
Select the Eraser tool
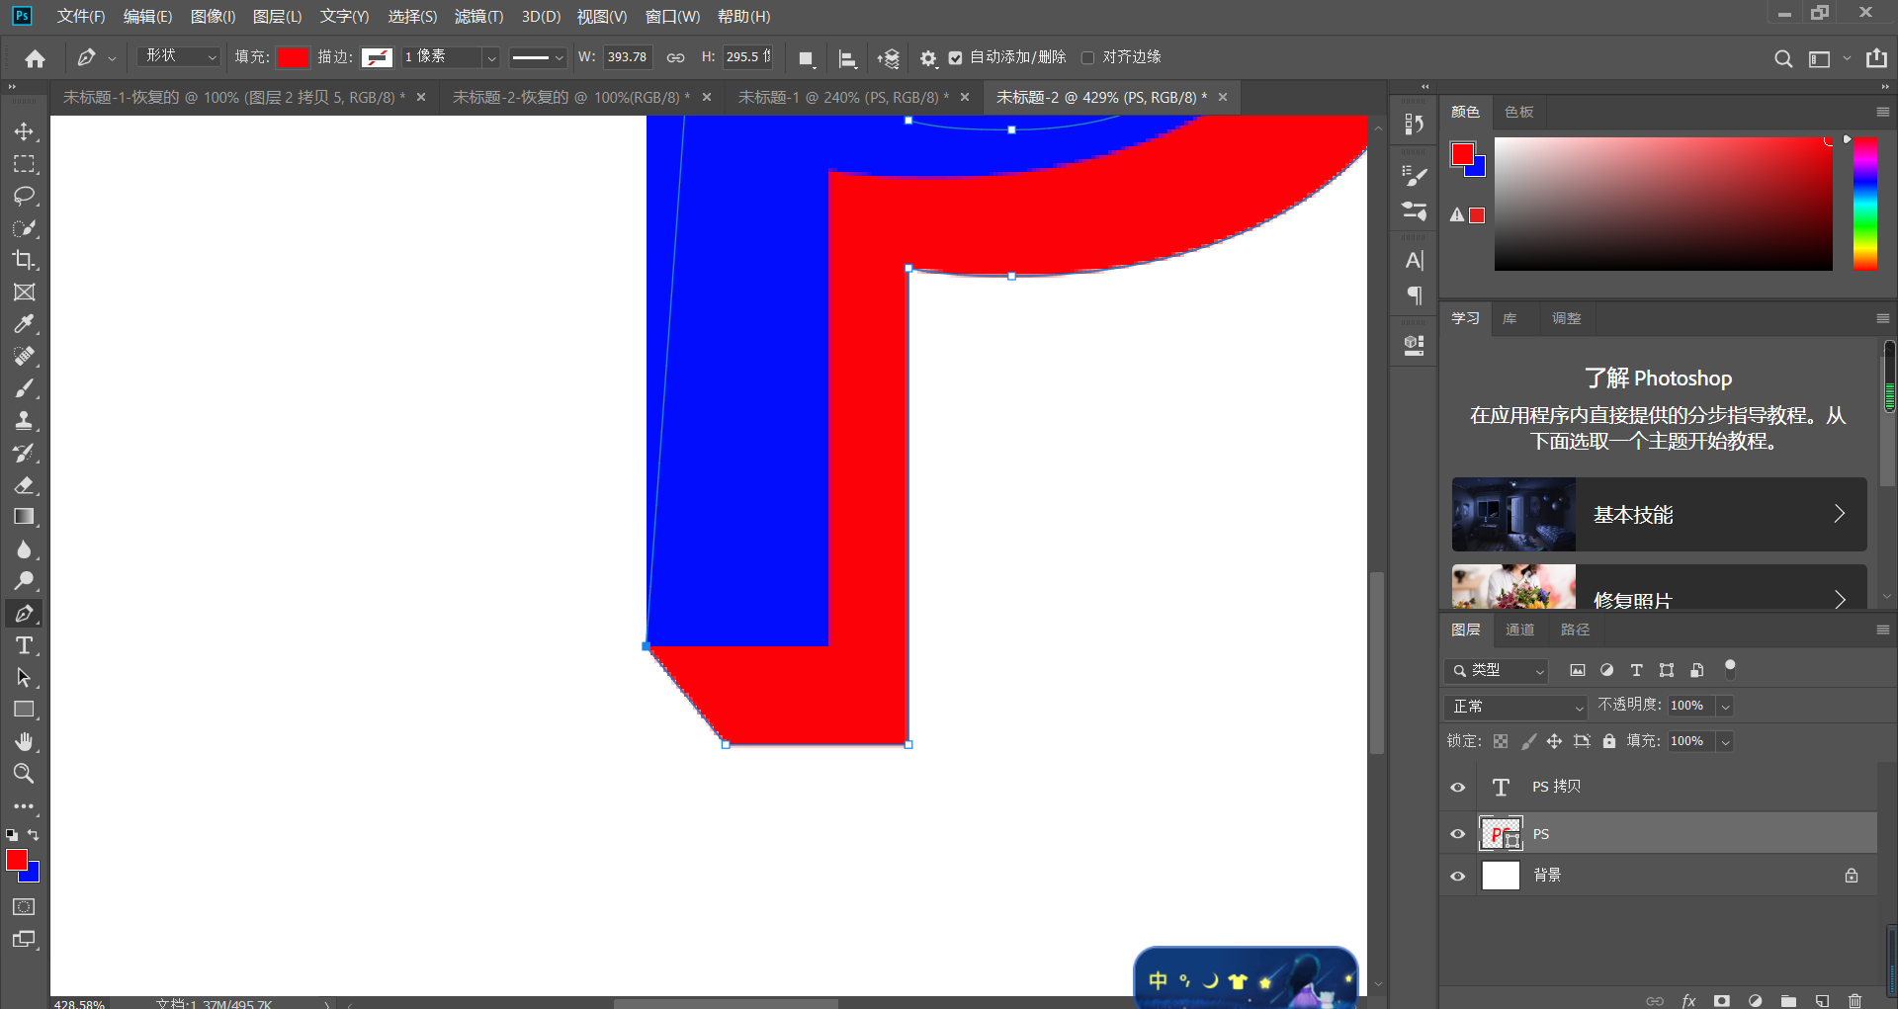[24, 485]
